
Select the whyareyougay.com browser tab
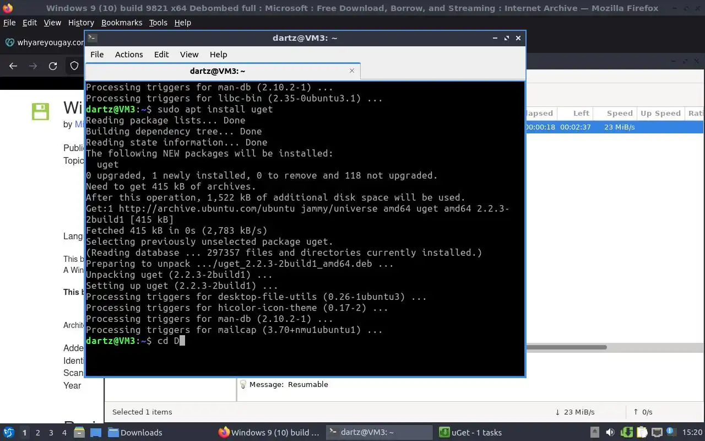(x=44, y=42)
